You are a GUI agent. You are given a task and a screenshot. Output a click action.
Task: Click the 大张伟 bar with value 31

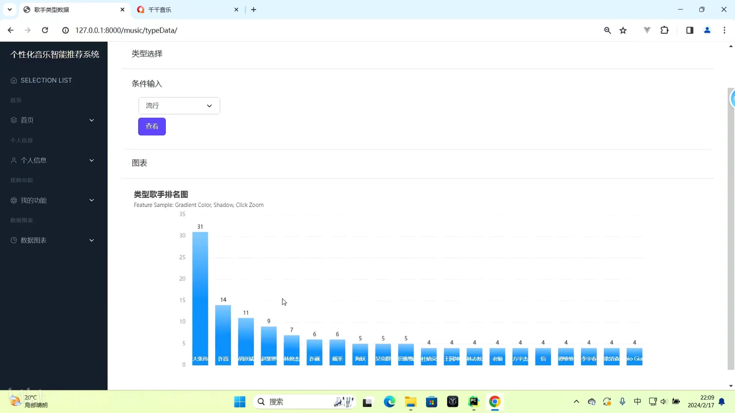(x=200, y=298)
